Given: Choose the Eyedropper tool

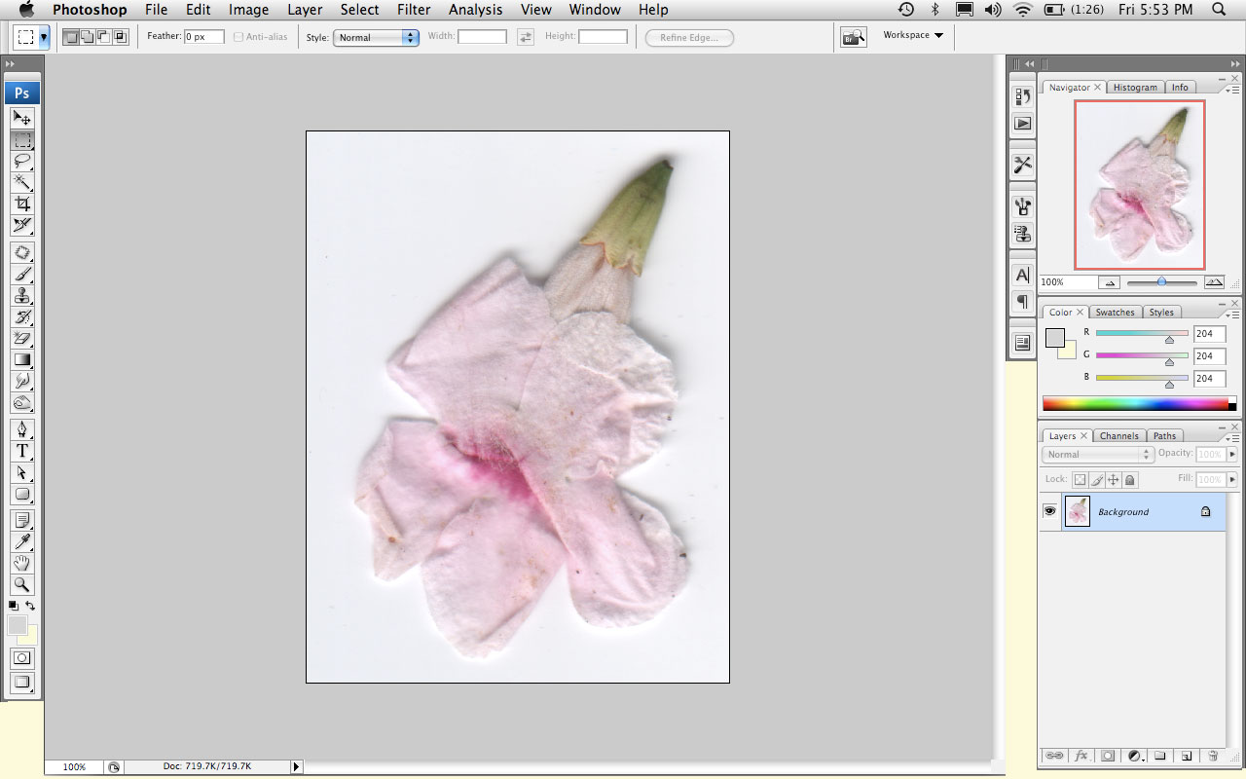Looking at the screenshot, I should [22, 541].
